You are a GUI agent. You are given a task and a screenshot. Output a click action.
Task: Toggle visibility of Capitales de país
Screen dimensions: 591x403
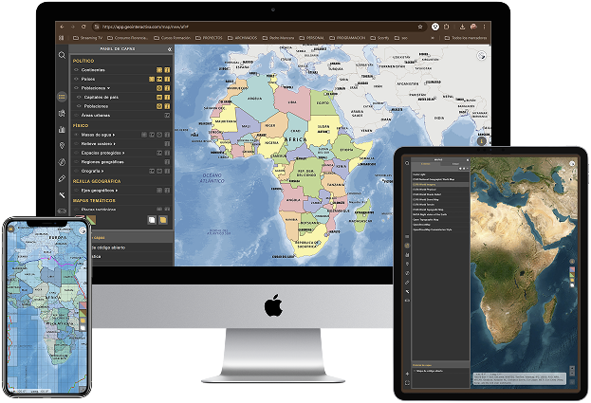pyautogui.click(x=79, y=97)
